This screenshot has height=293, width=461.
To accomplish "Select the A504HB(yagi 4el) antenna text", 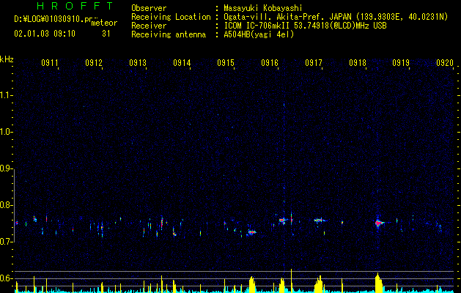I will [259, 34].
